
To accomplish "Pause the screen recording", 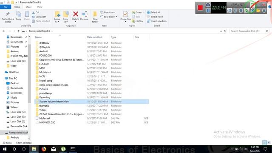I will [x=208, y=11].
